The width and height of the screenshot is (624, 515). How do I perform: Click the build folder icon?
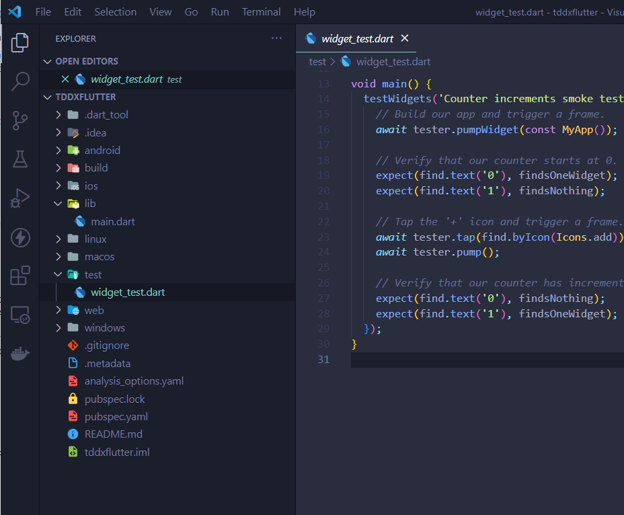(x=73, y=168)
